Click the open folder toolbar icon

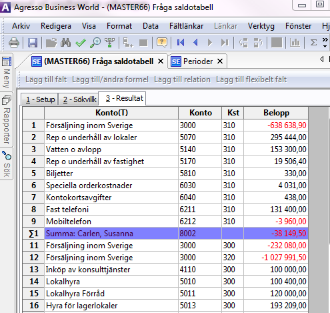tap(51, 43)
